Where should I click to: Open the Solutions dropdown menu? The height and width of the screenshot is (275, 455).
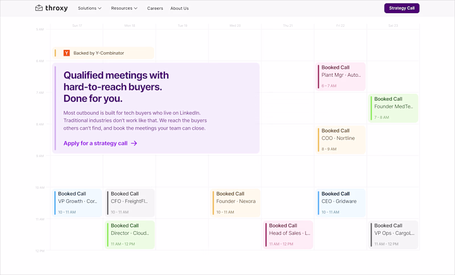(x=89, y=9)
